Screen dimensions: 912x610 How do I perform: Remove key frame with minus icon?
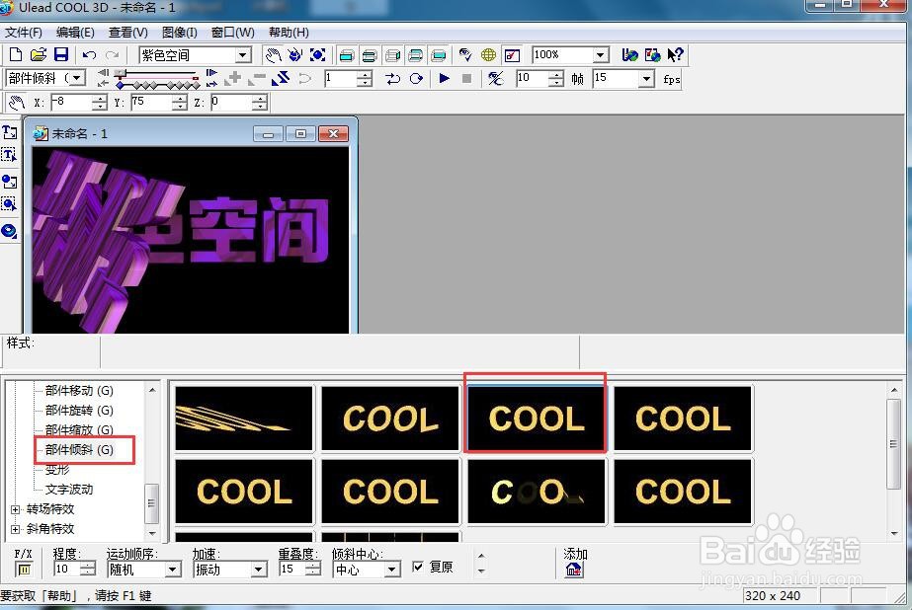[x=258, y=78]
